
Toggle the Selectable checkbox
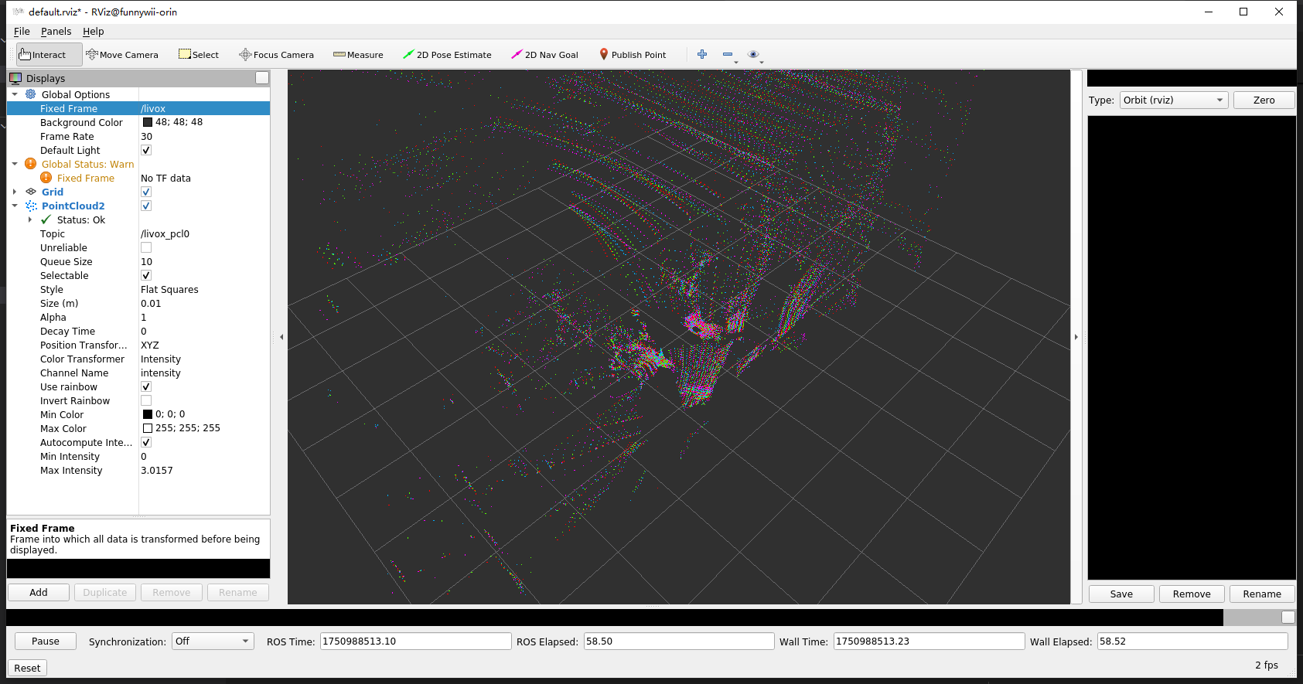tap(146, 275)
